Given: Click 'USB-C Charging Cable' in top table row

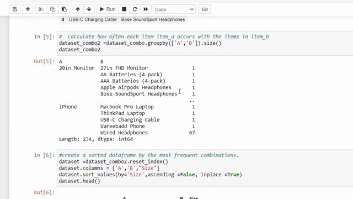Looking at the screenshot, I should [x=93, y=20].
